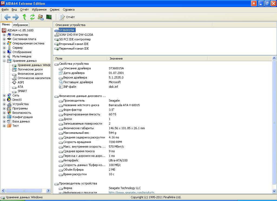The width and height of the screenshot is (277, 201).
Task: Click the Значение column header
Action: tap(157, 59)
